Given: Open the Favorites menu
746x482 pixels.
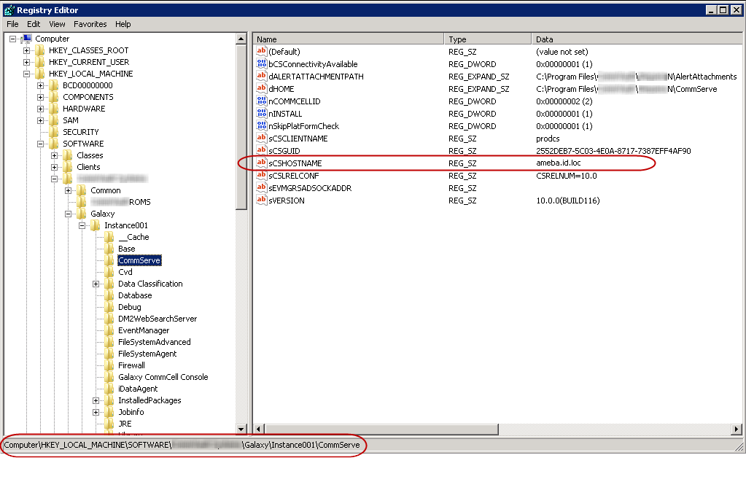Looking at the screenshot, I should point(90,24).
